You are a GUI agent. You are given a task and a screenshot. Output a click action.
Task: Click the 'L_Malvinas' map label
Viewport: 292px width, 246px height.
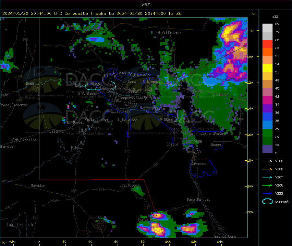tap(128, 120)
